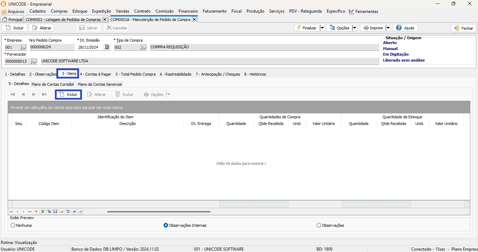Image resolution: width=478 pixels, height=252 pixels.
Task: Open the Fornecedor lookup search icon
Action: (34, 61)
